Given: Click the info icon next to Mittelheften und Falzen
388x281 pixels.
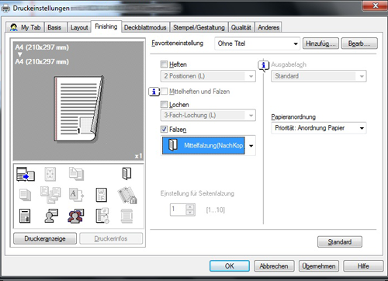Looking at the screenshot, I should click(x=154, y=92).
